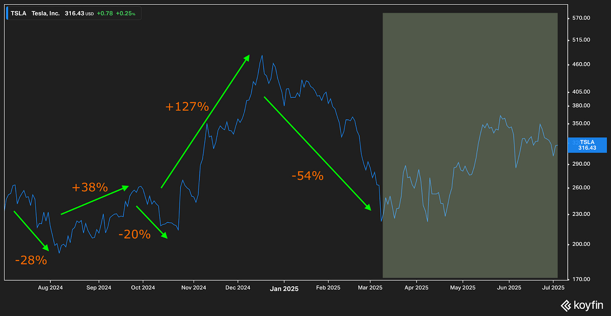This screenshot has height=316, width=611.
Task: Click the blue TSLA 316.43 price tag on axis
Action: point(587,145)
